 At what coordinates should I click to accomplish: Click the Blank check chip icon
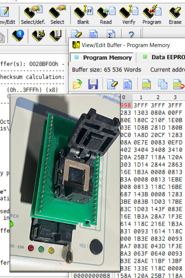(x=83, y=15)
